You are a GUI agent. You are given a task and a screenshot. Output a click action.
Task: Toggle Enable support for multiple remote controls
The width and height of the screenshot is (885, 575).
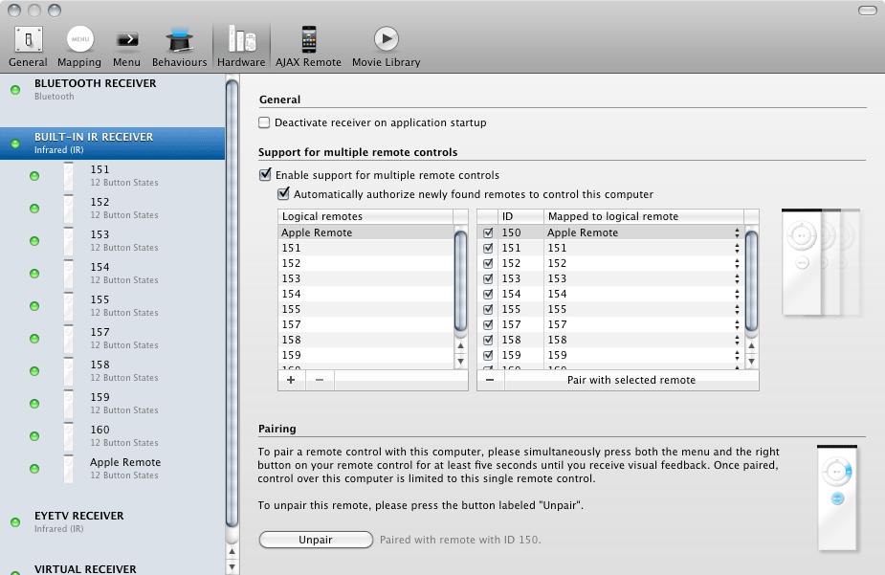click(265, 176)
